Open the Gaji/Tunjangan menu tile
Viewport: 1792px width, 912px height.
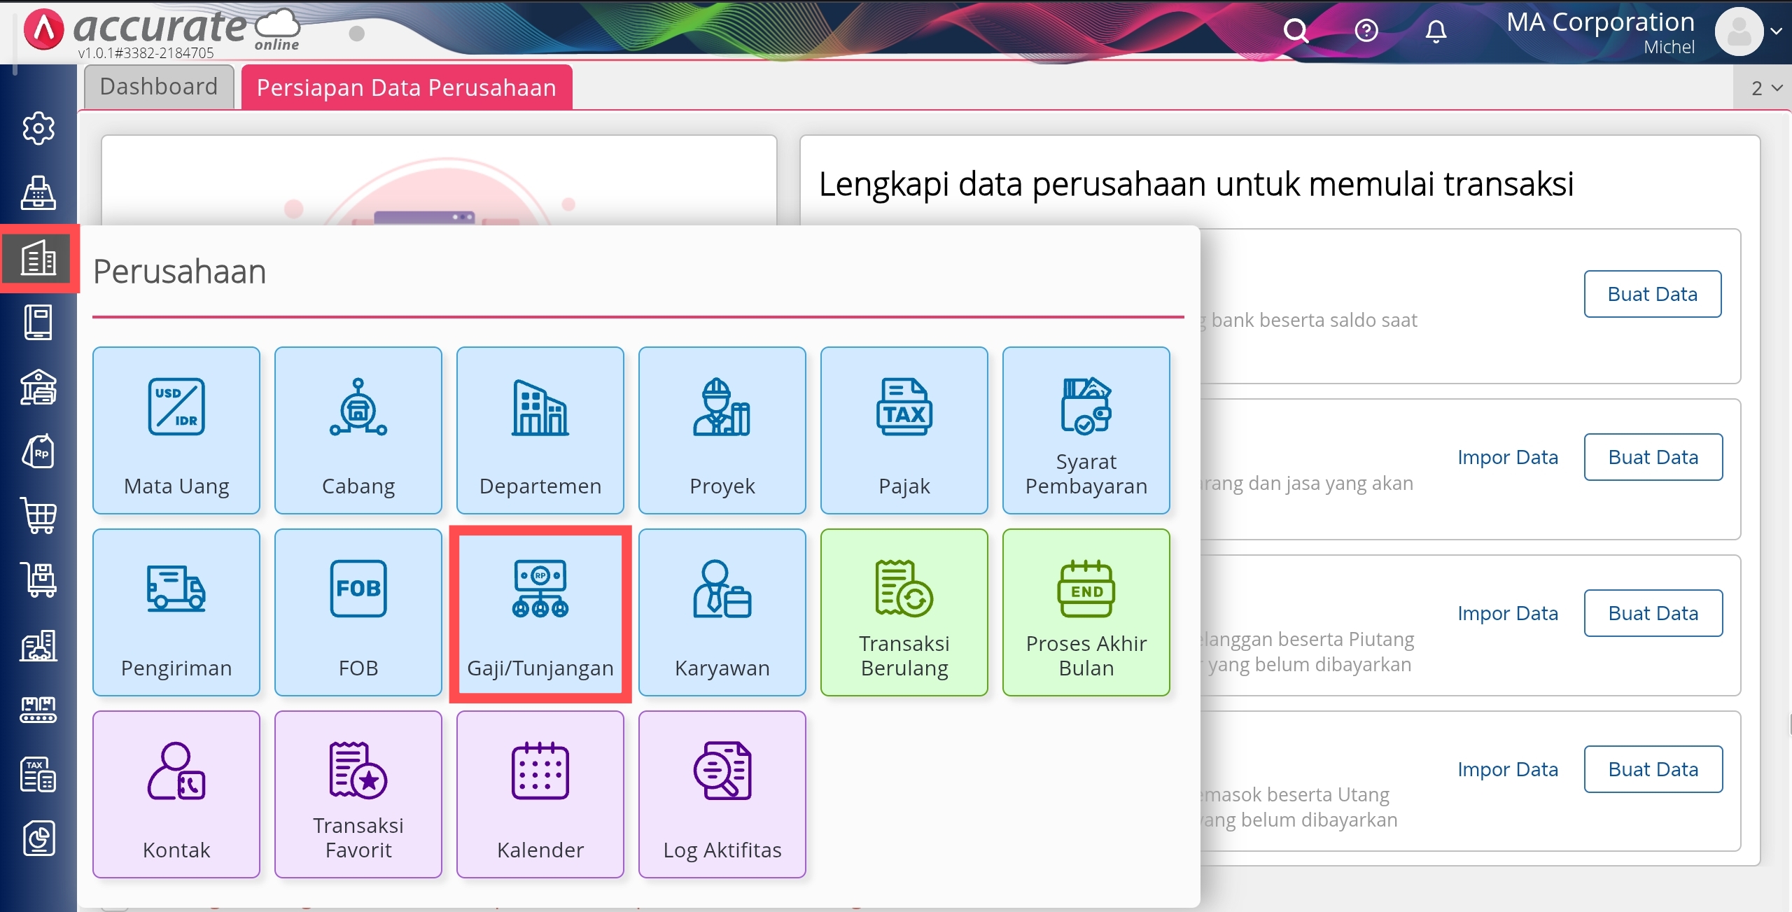tap(540, 612)
